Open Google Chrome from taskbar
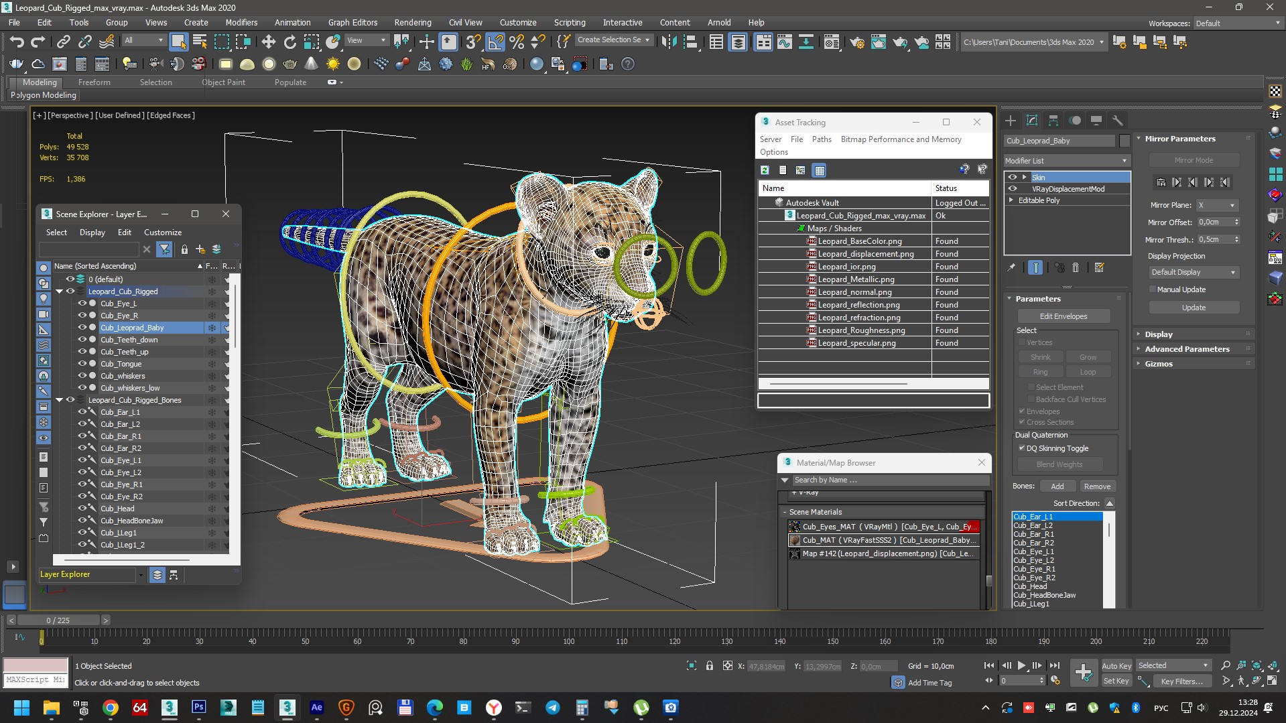Screen dimensions: 1286x723 (111, 708)
